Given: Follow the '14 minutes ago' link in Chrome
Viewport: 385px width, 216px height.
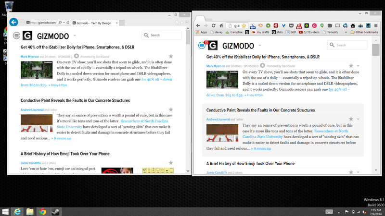Looking at the screenshot, I should (262, 148).
